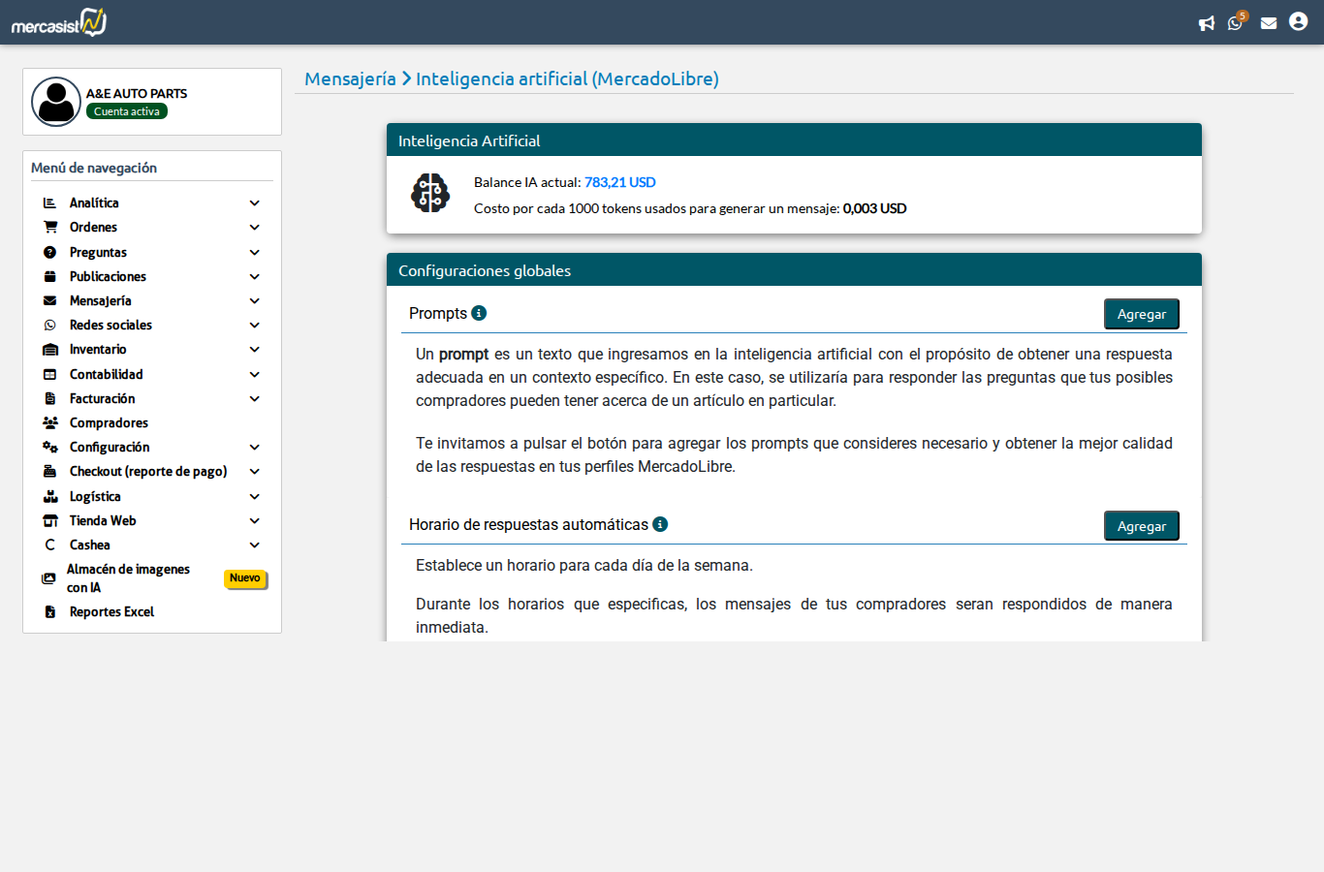Open user account profile icon
The image size is (1324, 872).
pyautogui.click(x=1298, y=21)
